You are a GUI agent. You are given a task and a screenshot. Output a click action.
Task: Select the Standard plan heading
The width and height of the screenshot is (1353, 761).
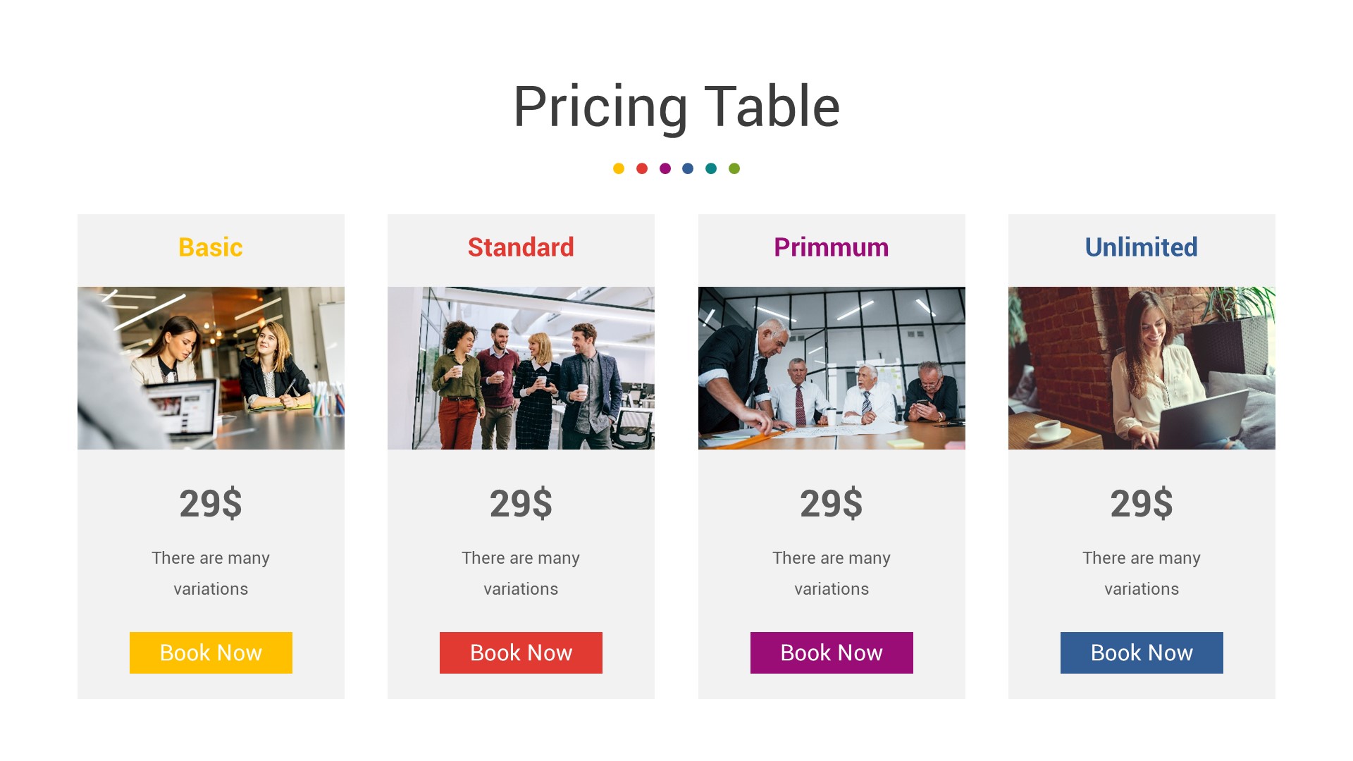(521, 247)
